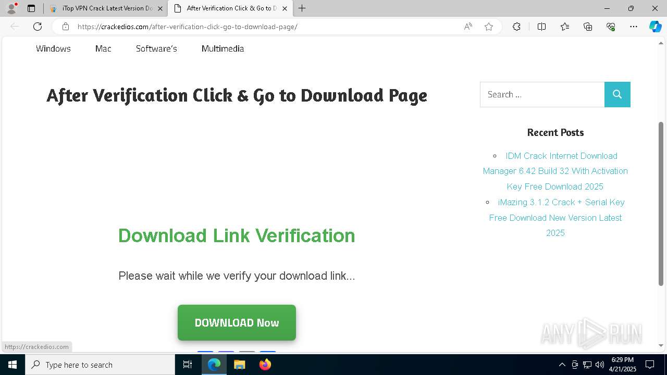
Task: Open Collections panel
Action: (588, 27)
